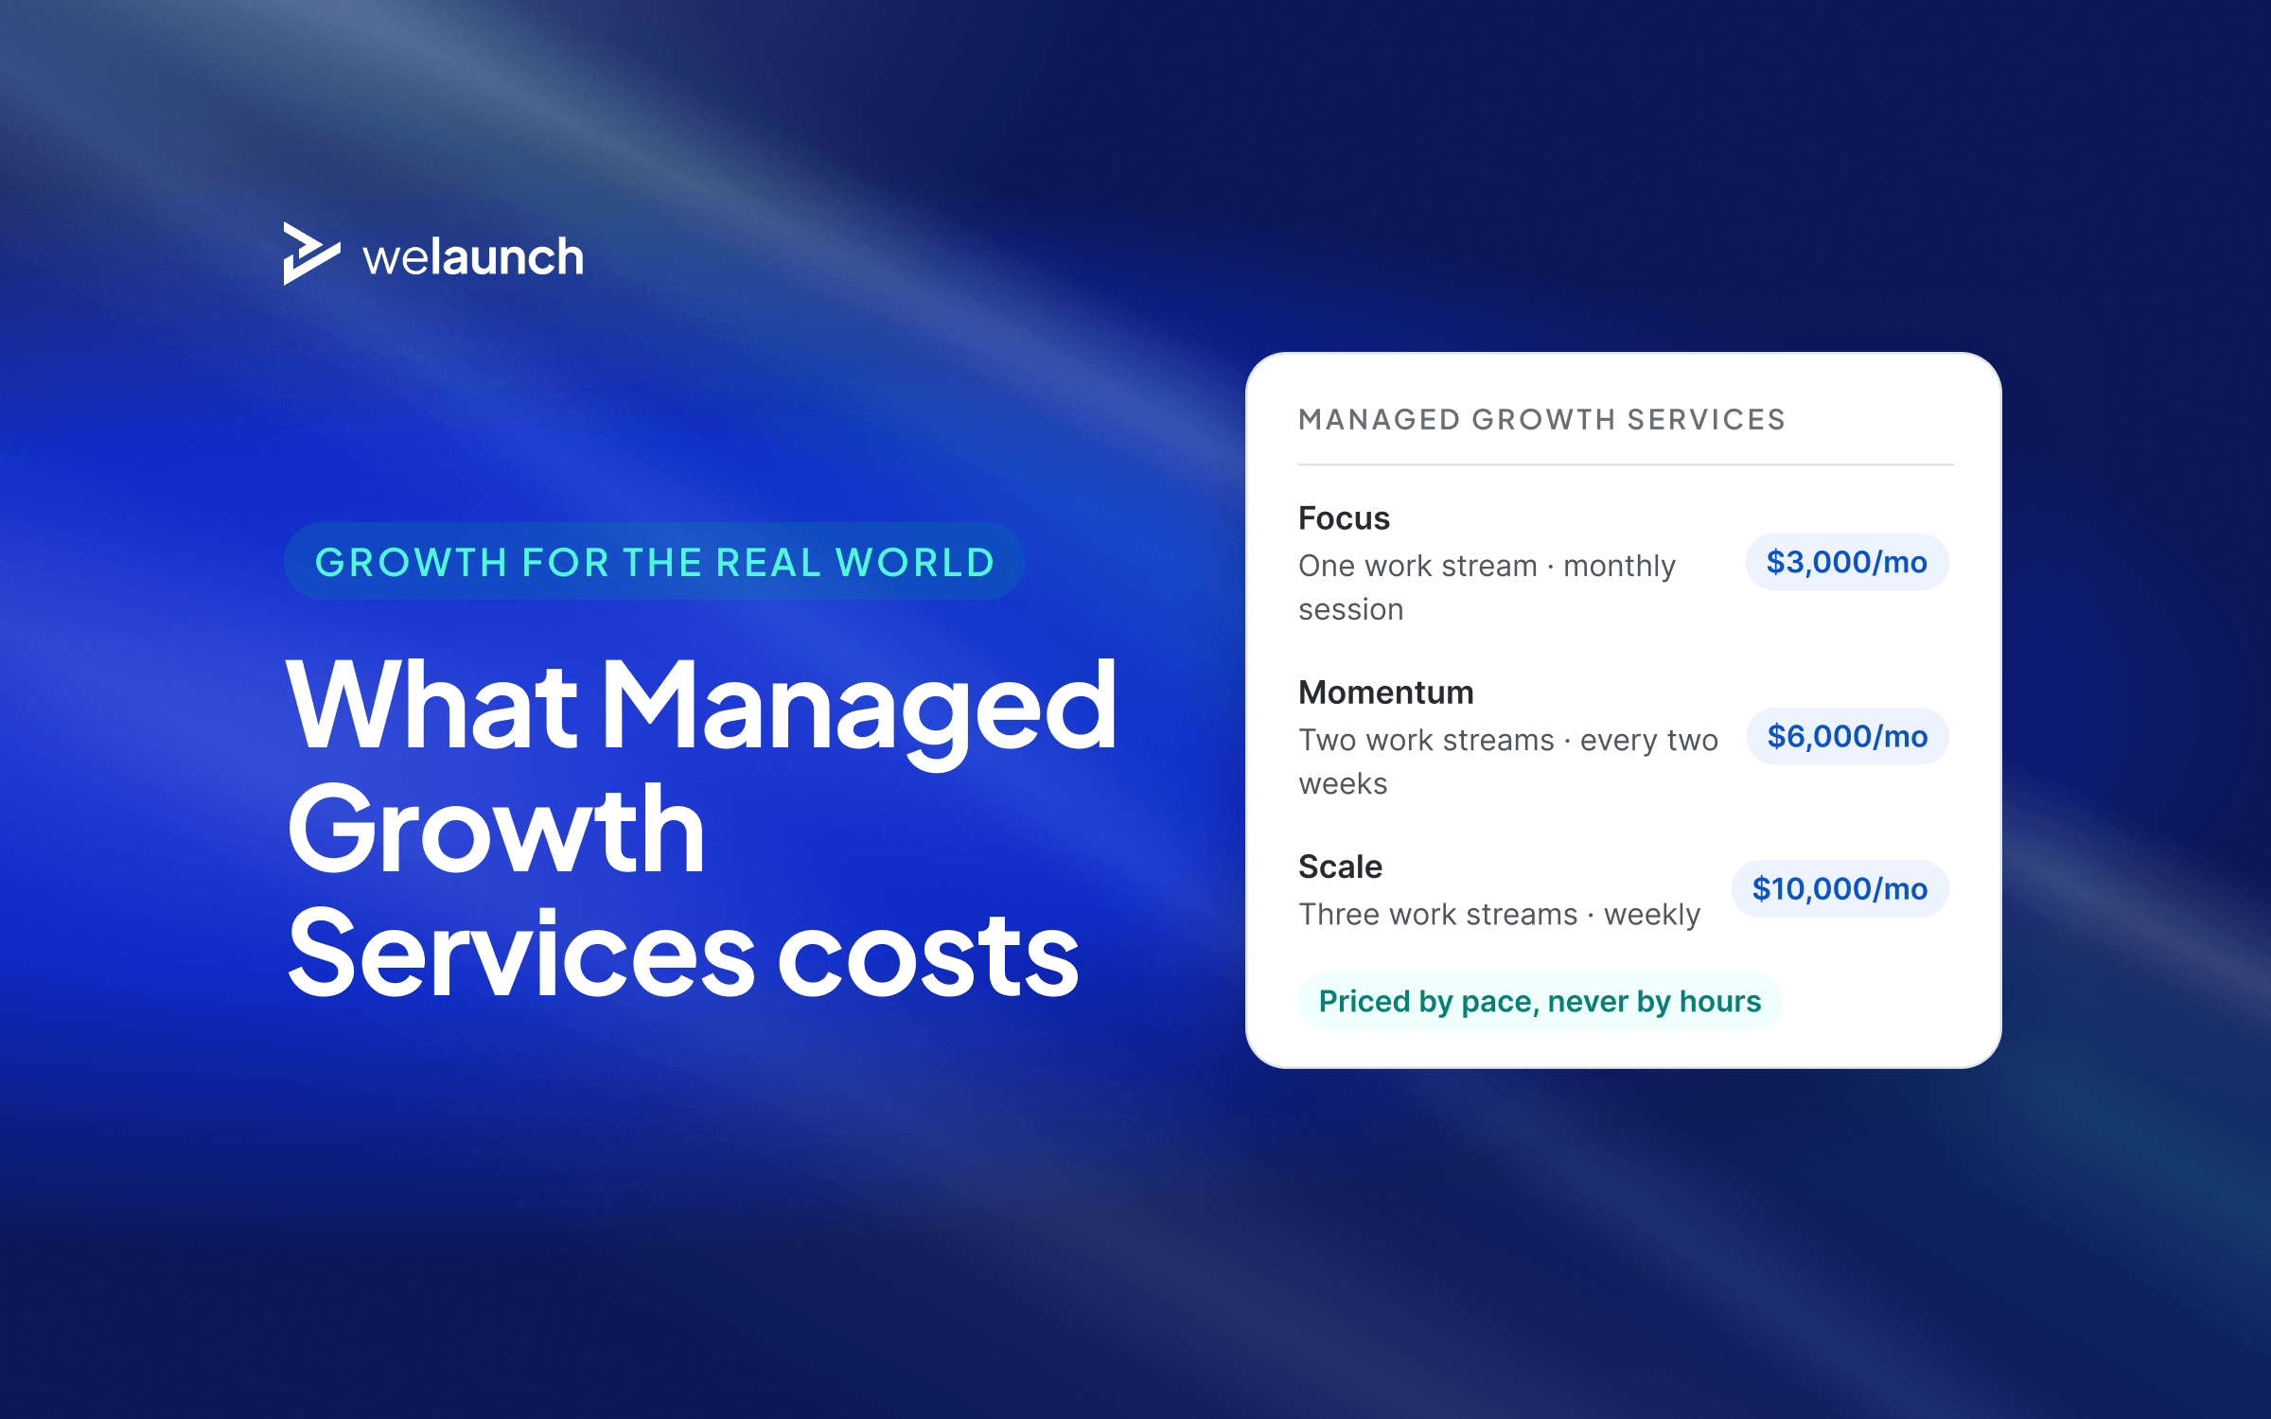
Task: Click the $6,000/mo price badge
Action: coord(1847,737)
